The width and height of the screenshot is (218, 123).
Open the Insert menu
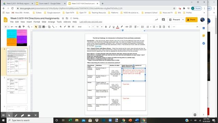[29, 22]
